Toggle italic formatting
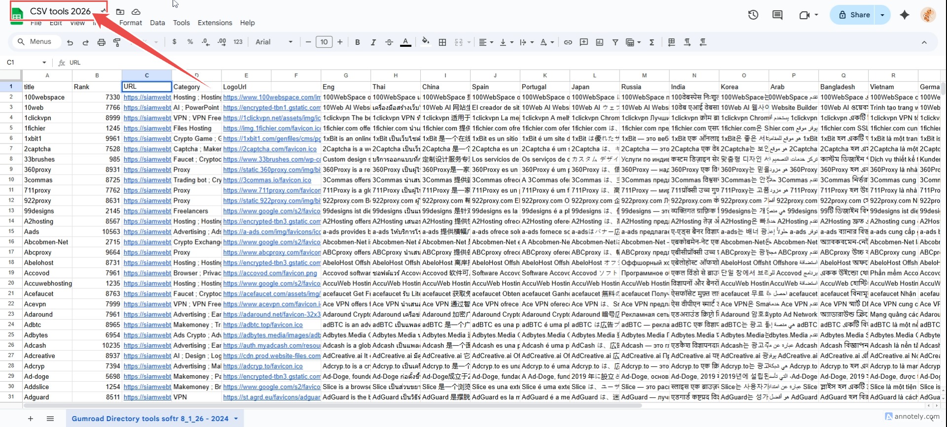Viewport: 947px width, 427px height. pos(373,42)
